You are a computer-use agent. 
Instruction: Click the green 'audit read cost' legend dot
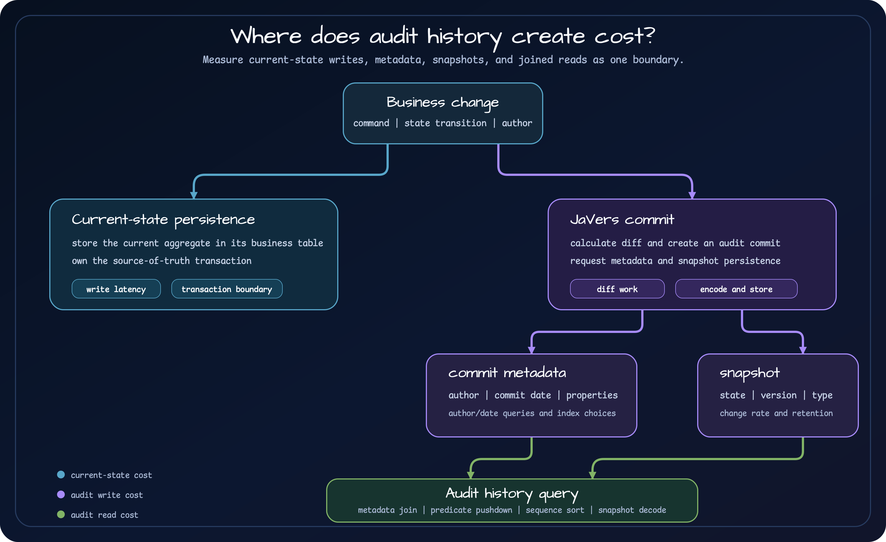pos(61,514)
